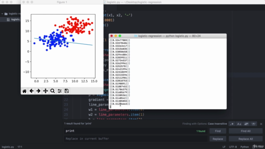Click the Find button
The height and width of the screenshot is (149, 265).
(218, 131)
